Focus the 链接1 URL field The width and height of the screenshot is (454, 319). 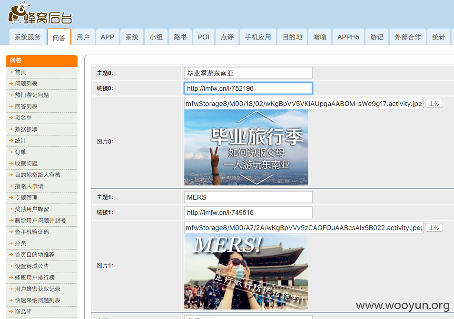pos(248,213)
